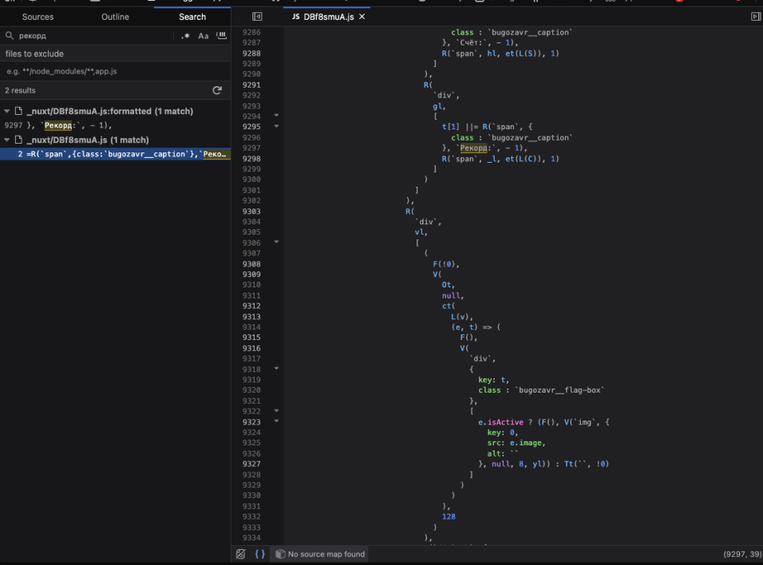
Task: Focus the files to exclude field
Action: (x=115, y=72)
